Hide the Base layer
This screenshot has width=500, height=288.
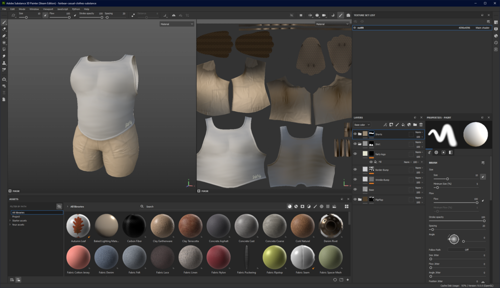355,189
